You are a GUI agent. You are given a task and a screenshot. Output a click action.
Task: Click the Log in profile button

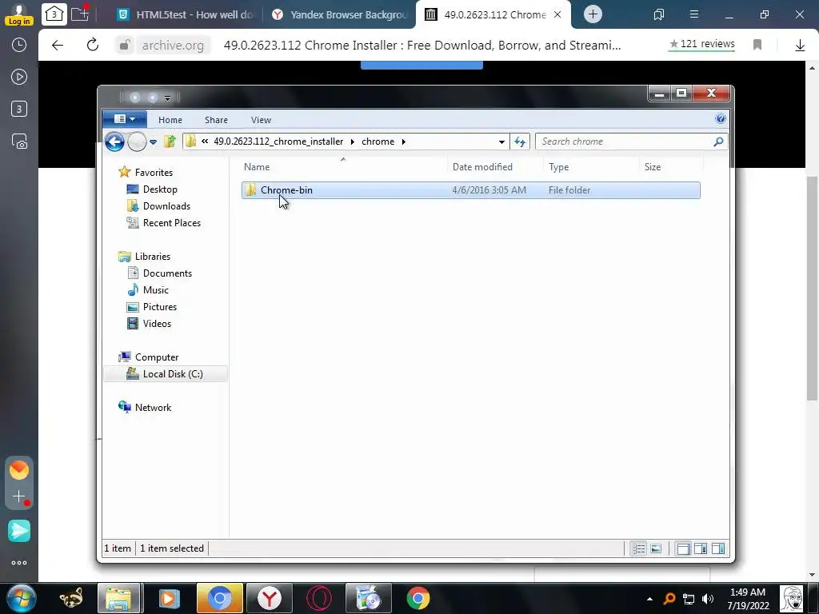click(19, 14)
